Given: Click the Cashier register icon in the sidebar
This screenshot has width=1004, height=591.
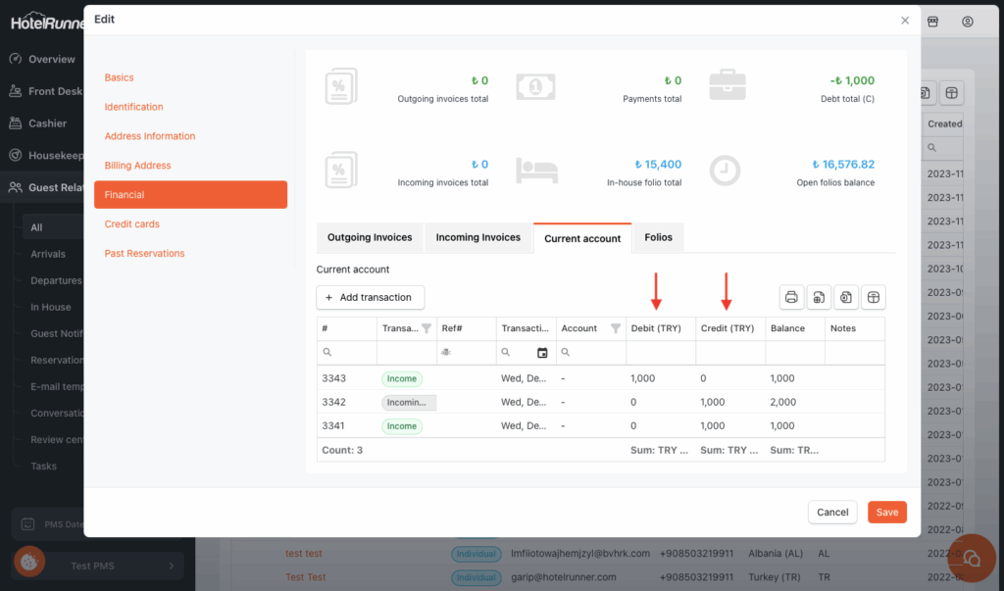Looking at the screenshot, I should point(15,123).
